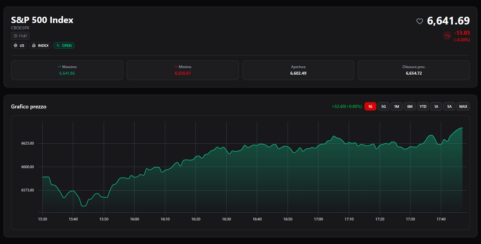Open the Massimo 6,641.86 card

click(67, 70)
